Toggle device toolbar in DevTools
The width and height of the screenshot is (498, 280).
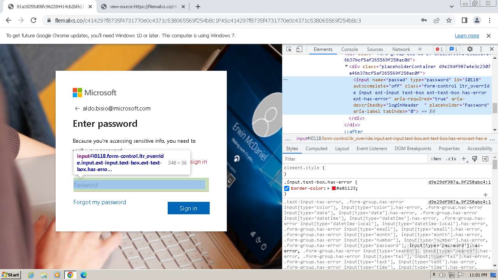pyautogui.click(x=299, y=49)
